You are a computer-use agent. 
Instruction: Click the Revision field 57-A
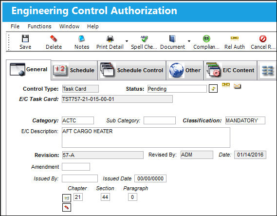point(103,155)
